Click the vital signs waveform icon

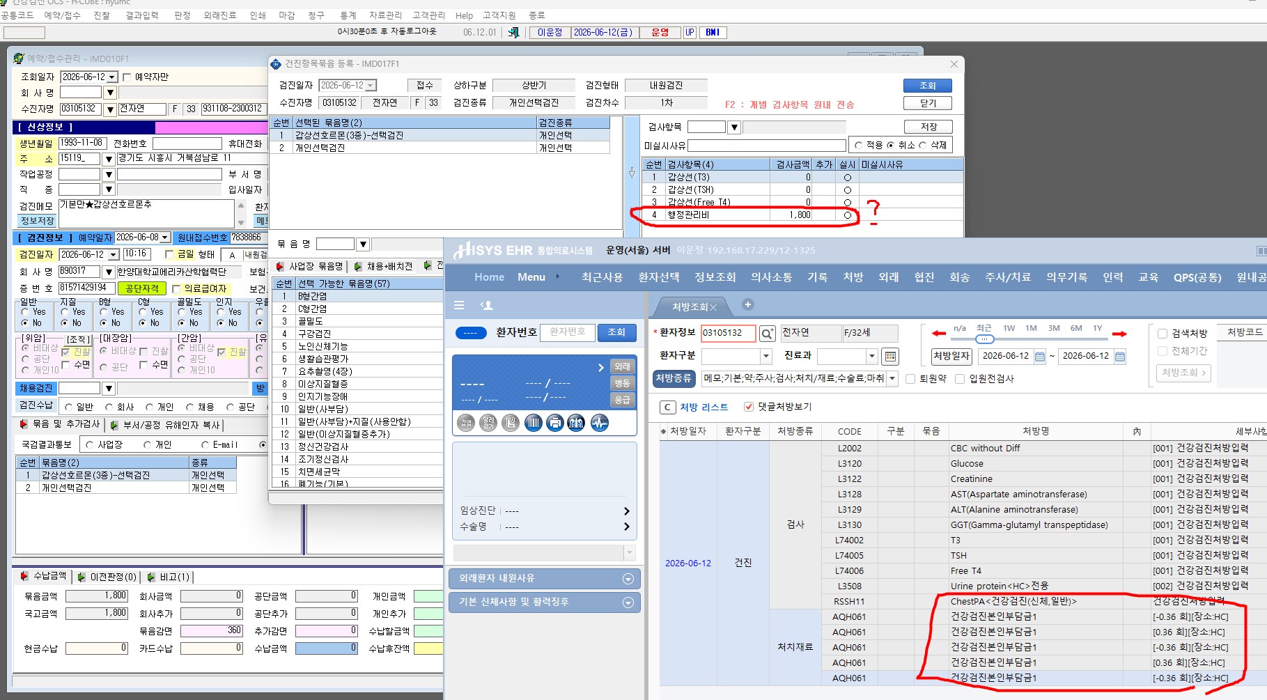599,423
